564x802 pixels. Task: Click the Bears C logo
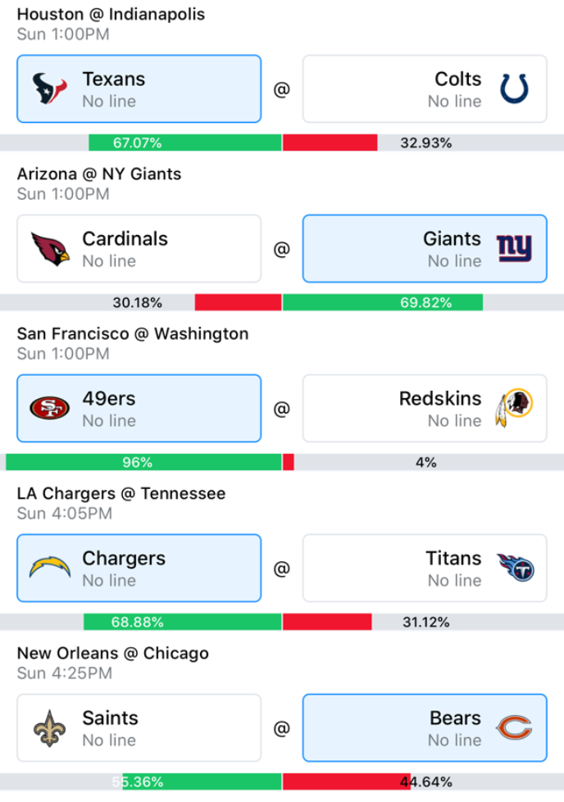coord(514,727)
